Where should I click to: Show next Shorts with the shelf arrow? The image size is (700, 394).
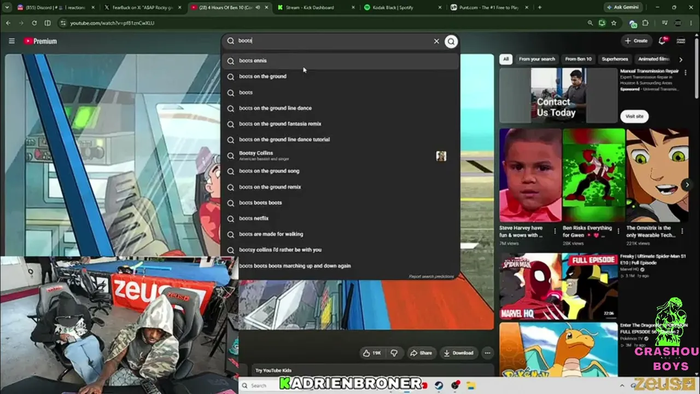[687, 185]
